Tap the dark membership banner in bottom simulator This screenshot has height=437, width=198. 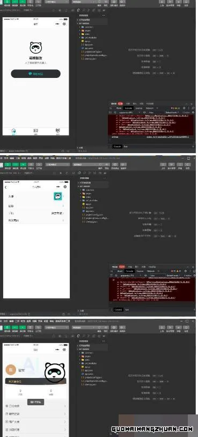[x=35, y=381]
